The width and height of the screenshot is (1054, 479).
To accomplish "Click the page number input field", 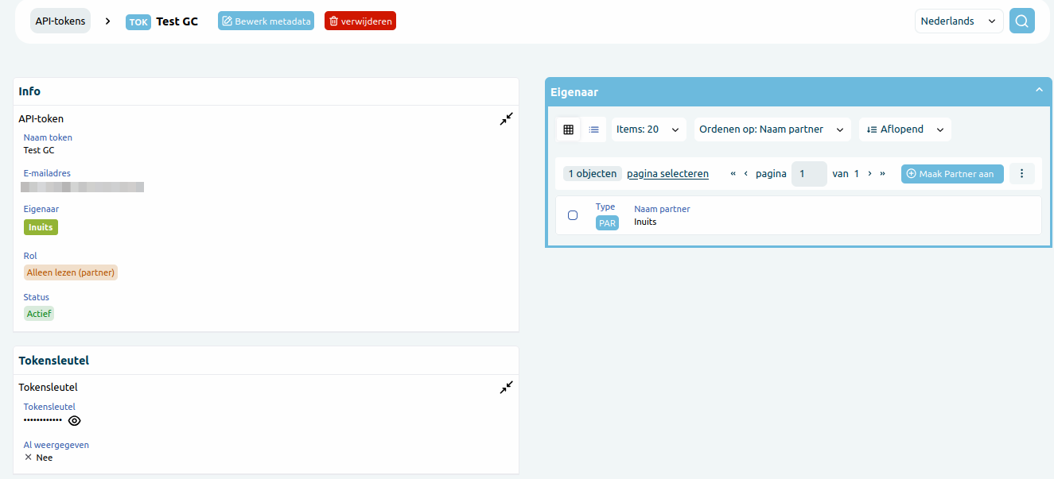I will [809, 174].
